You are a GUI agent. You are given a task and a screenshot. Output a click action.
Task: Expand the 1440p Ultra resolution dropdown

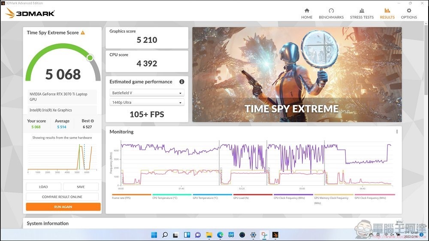point(147,102)
